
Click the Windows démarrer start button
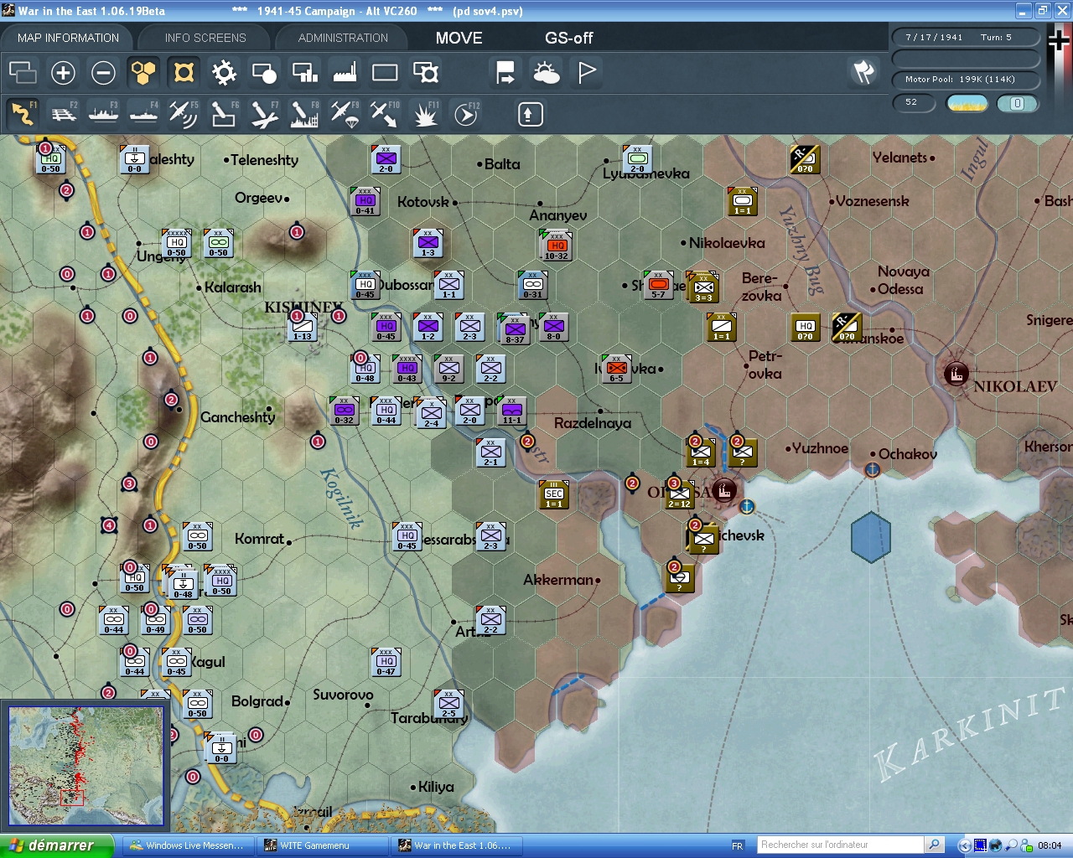[55, 845]
